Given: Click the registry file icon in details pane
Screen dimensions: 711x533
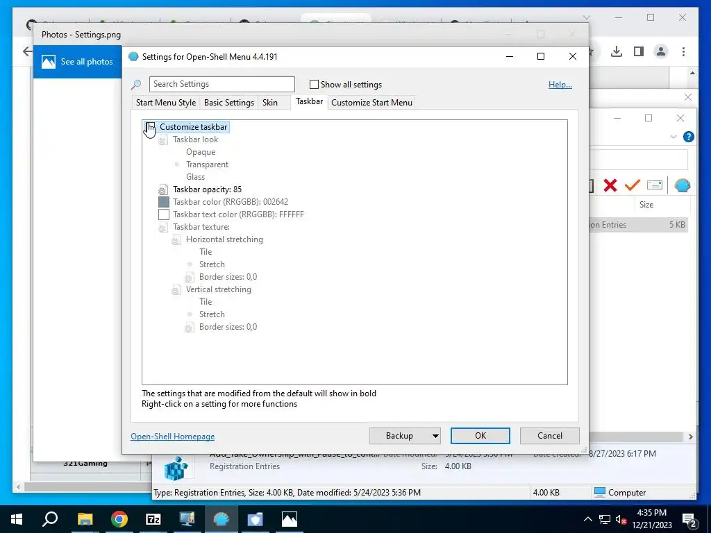Looking at the screenshot, I should [176, 468].
